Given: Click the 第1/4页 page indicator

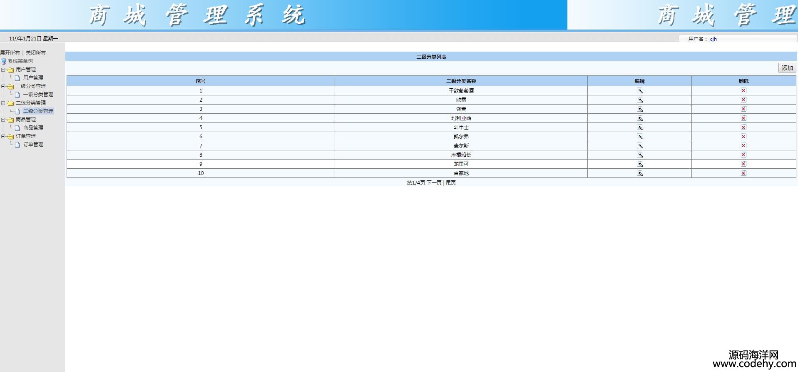Looking at the screenshot, I should tap(416, 183).
